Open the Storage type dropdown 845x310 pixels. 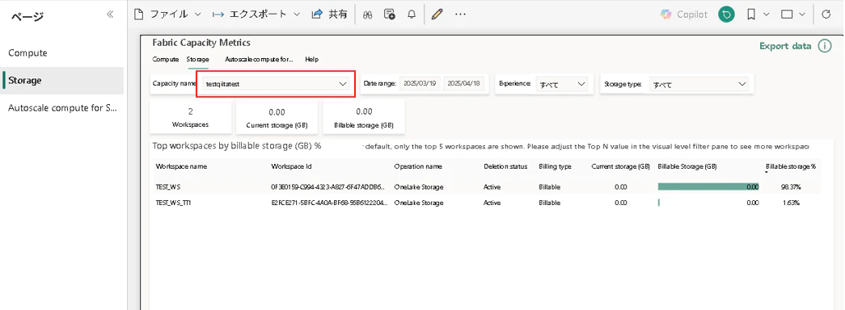click(698, 84)
